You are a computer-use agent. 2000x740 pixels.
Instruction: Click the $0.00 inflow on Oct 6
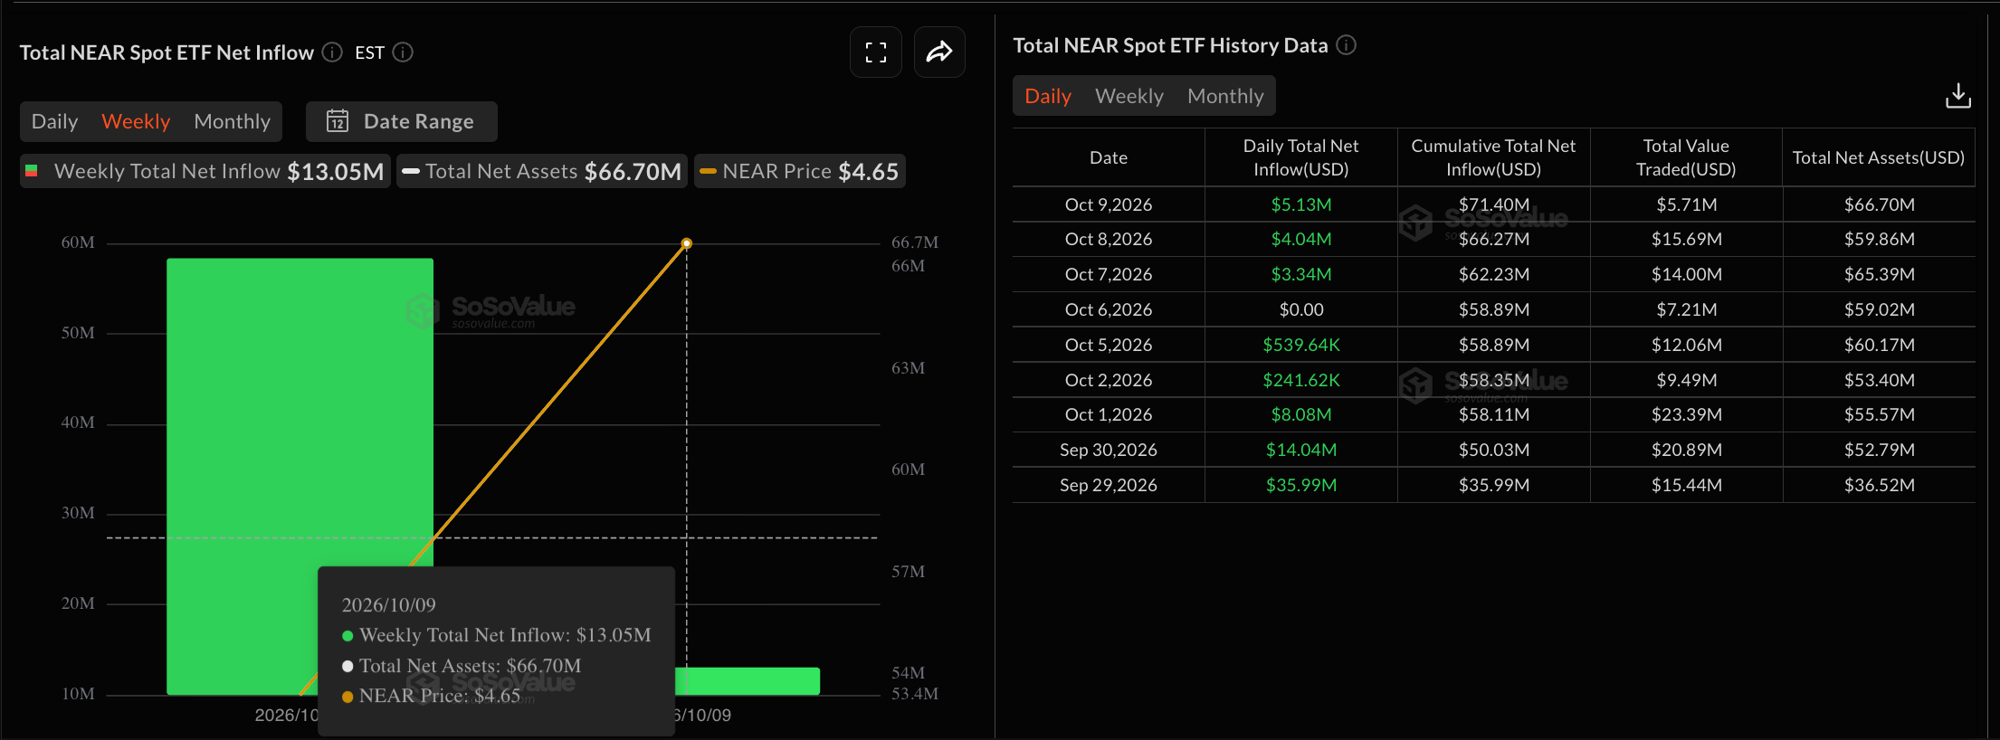1301,309
